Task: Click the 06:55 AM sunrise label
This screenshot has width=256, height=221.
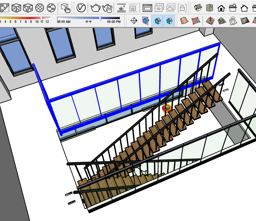Action: click(64, 22)
